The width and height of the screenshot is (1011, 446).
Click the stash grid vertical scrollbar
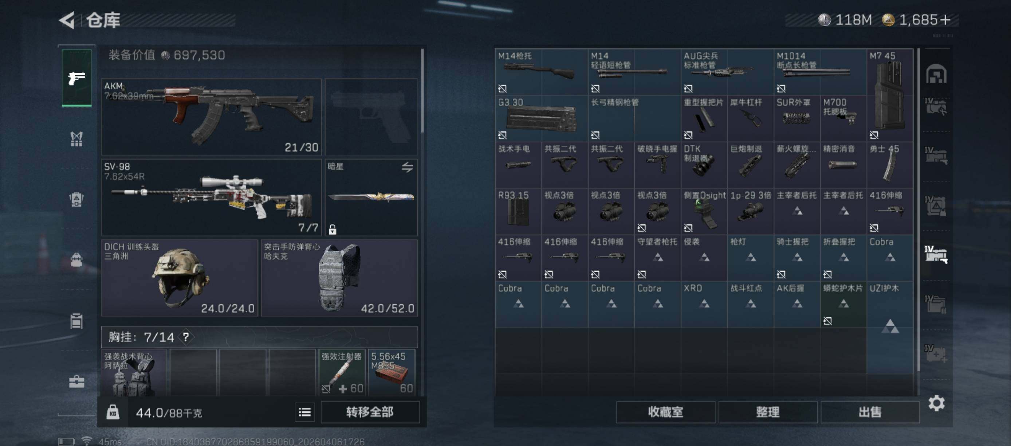918,210
